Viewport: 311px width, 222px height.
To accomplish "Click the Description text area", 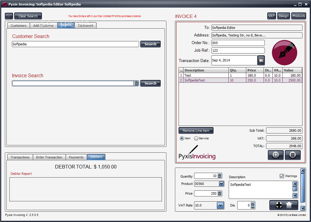I will 261,190.
